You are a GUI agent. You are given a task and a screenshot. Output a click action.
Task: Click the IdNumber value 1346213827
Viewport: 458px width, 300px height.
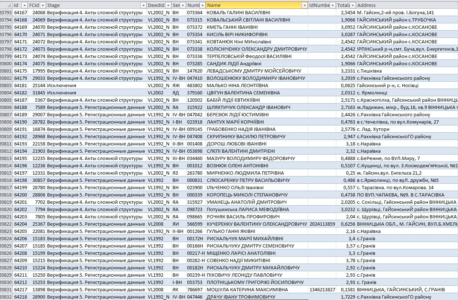tap(322, 290)
